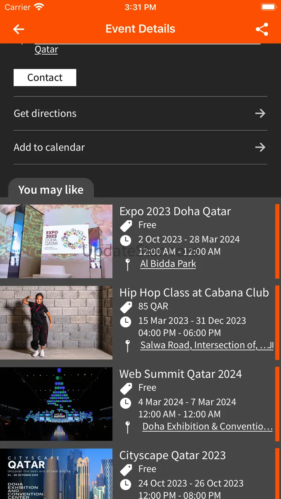Open Cityscape Qatar 2023 thumbnail
The image size is (281, 499).
click(x=56, y=474)
